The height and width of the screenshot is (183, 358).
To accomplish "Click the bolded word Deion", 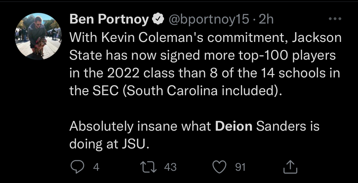I will tap(234, 126).
